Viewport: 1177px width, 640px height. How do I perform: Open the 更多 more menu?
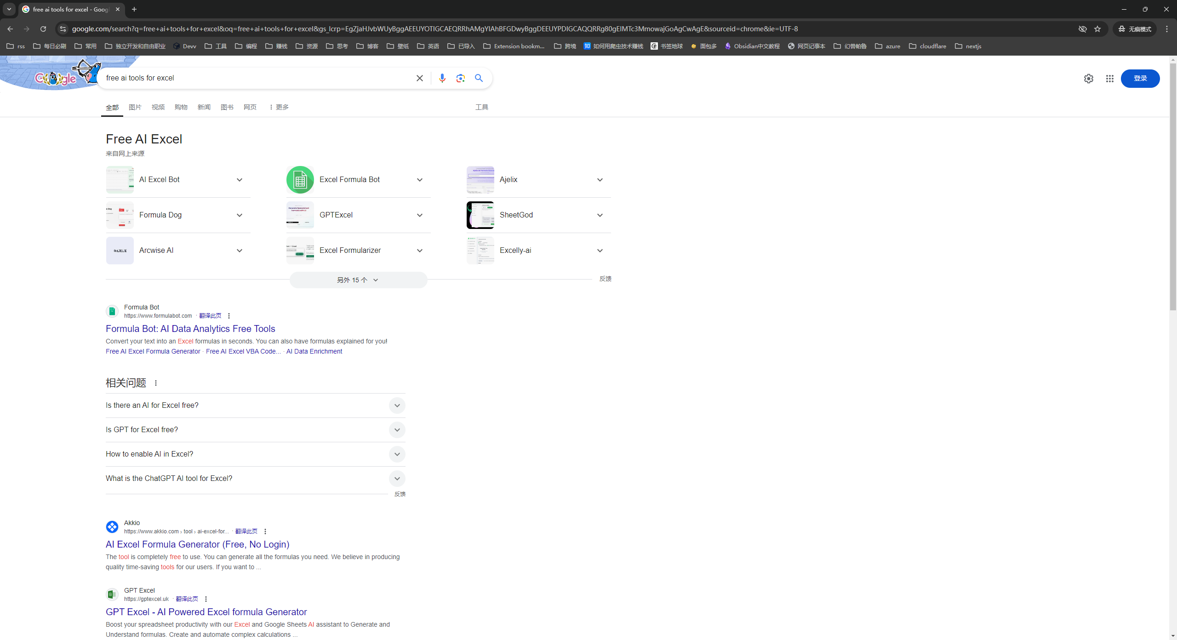pos(279,107)
